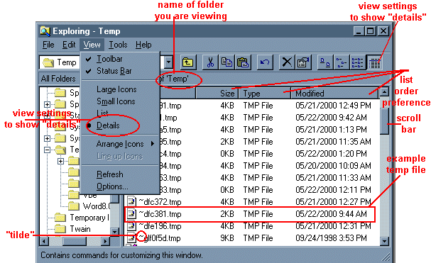Click the Twain folder icon

(60, 229)
